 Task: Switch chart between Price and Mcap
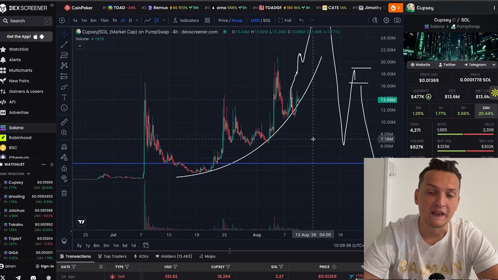(230, 20)
